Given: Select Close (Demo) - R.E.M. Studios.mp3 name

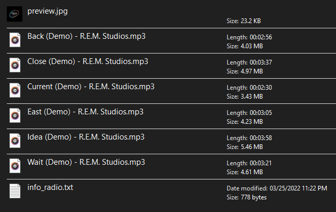Looking at the screenshot, I should click(87, 61).
